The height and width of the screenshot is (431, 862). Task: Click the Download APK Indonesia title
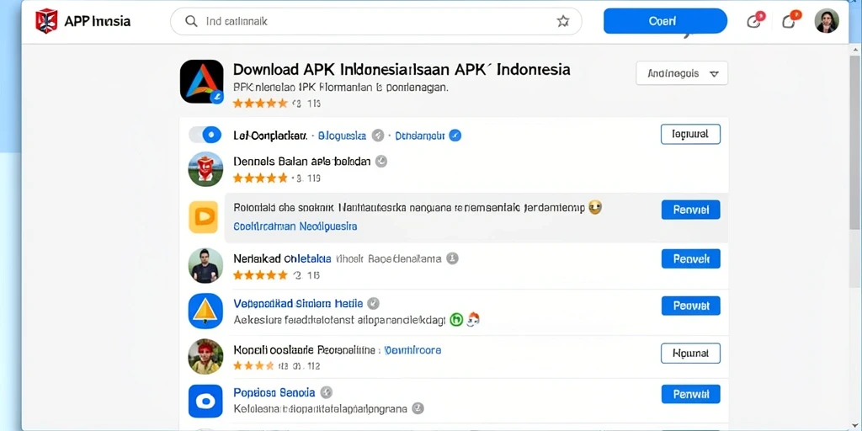402,70
